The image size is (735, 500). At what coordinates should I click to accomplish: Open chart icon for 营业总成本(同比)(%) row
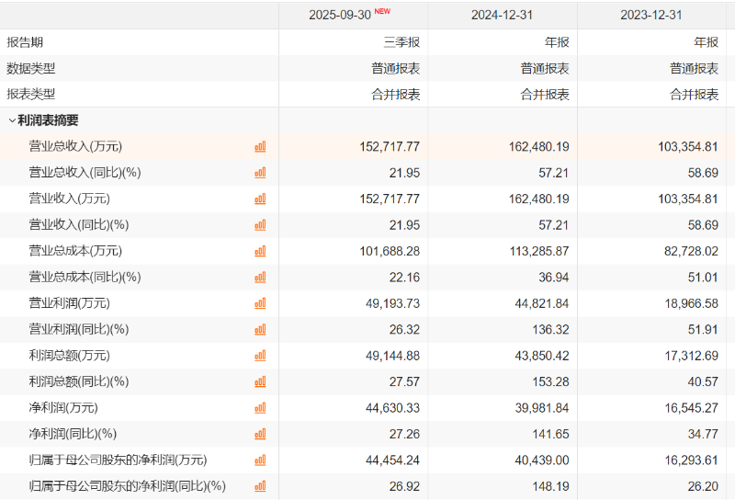coord(260,278)
